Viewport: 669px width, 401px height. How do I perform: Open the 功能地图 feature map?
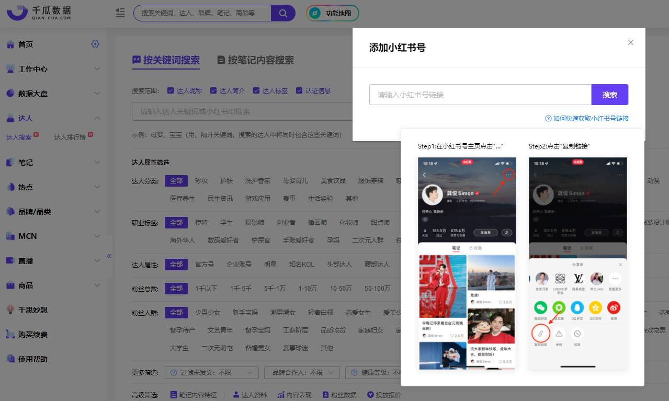coord(332,12)
